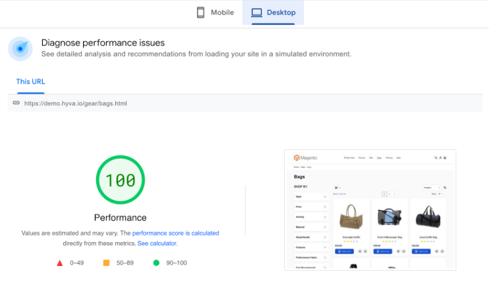Expand the Material filter in the screenshot
The width and height of the screenshot is (489, 291).
pos(311,227)
